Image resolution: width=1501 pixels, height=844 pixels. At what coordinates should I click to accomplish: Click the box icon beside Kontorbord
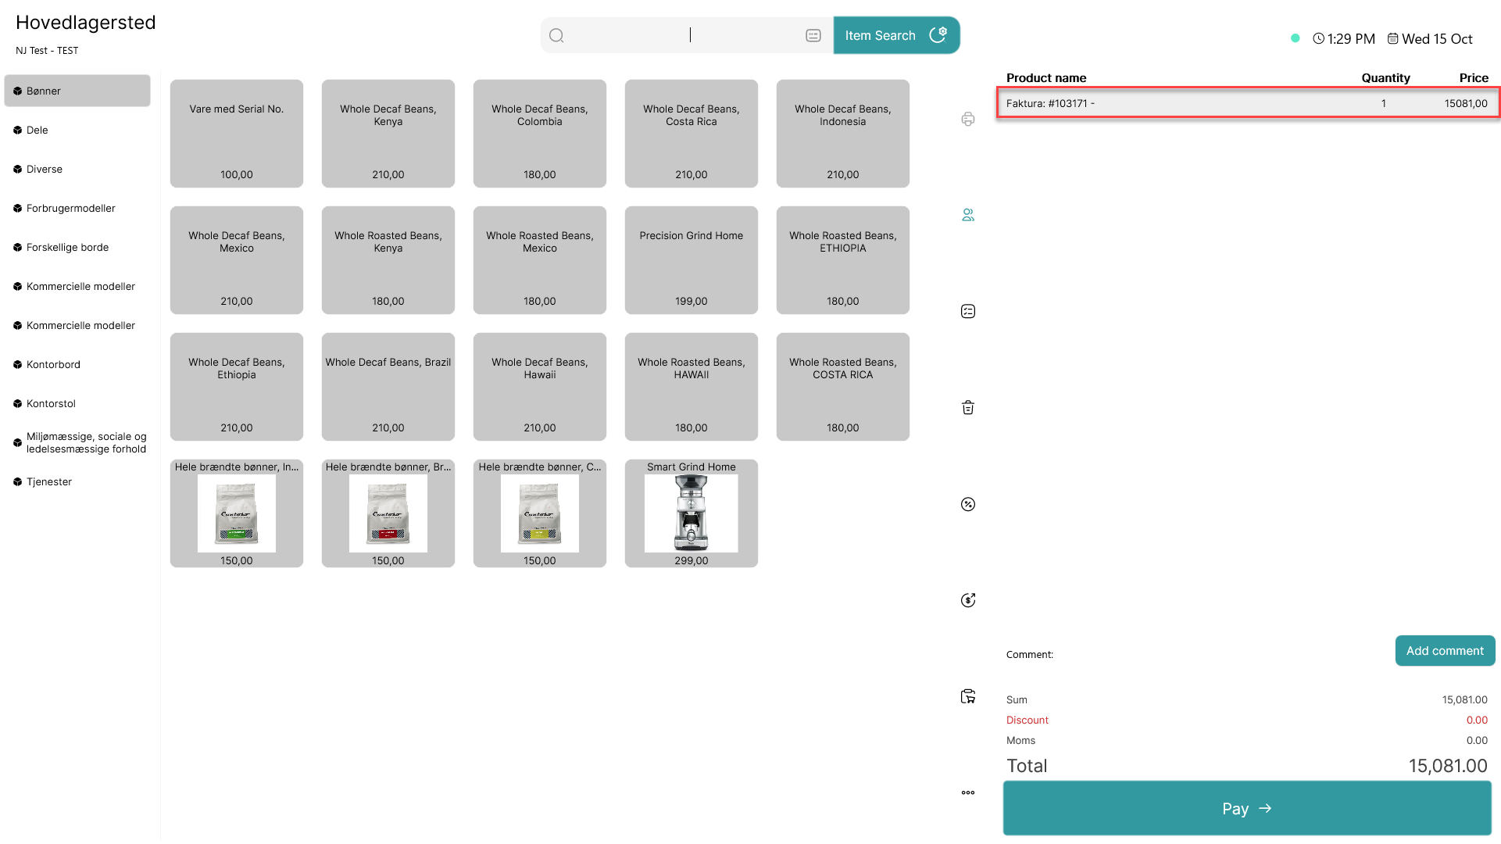[17, 364]
